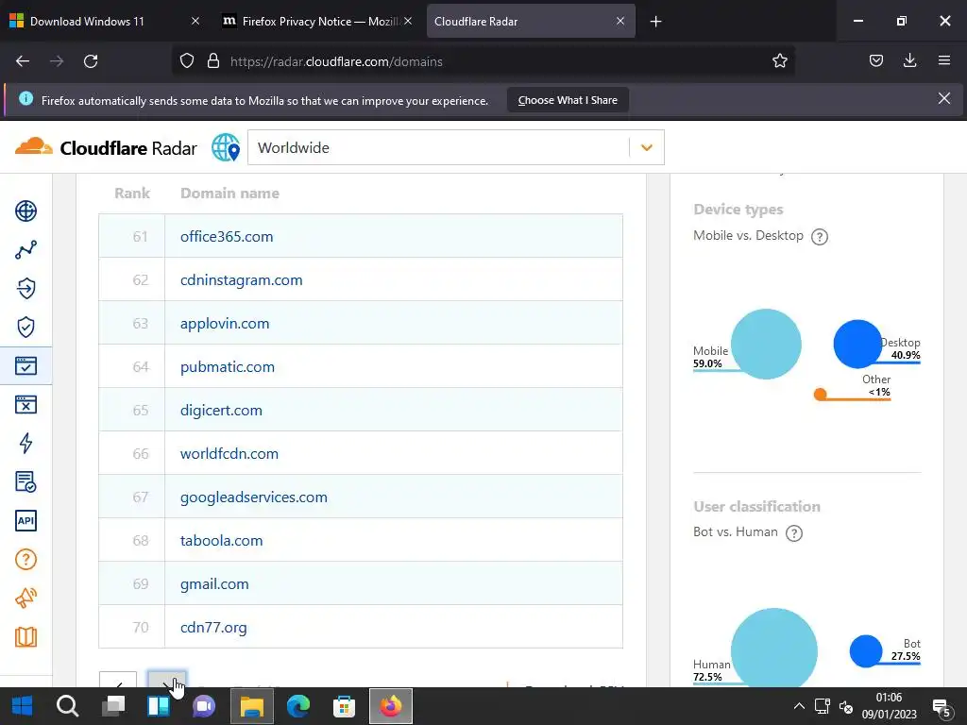
Task: Open the API sidebar icon
Action: point(25,520)
